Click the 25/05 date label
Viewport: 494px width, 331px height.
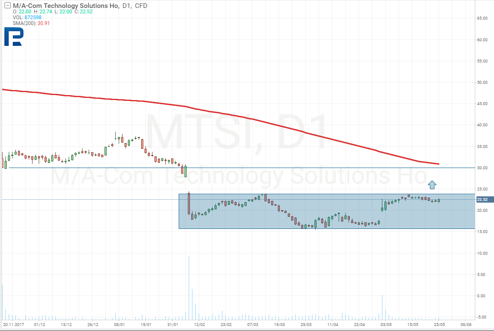(x=439, y=324)
